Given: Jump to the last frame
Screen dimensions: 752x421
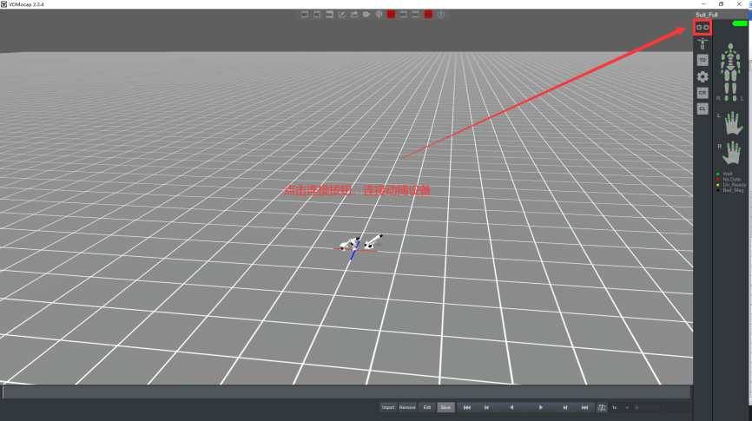Looking at the screenshot, I should tap(584, 408).
